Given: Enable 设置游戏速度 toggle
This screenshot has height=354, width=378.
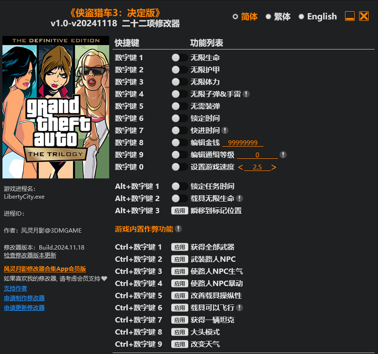Looking at the screenshot, I should point(180,167).
